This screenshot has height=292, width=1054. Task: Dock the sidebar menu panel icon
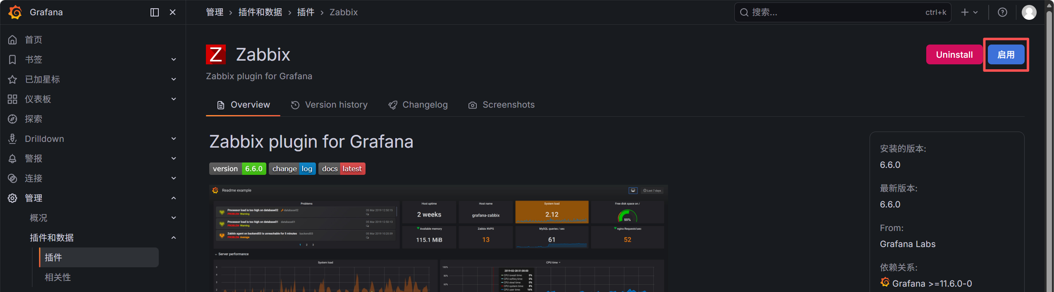[x=155, y=12]
